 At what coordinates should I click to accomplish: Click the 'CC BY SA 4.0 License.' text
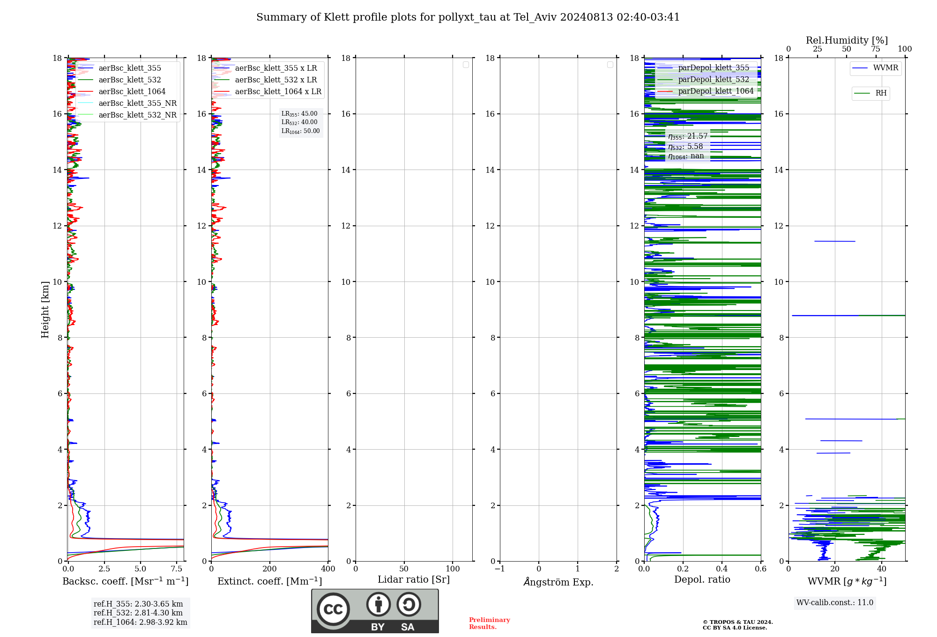[x=735, y=628]
